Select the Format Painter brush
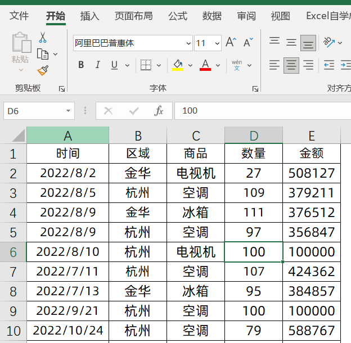Viewport: 351px width, 343px height. (43, 70)
